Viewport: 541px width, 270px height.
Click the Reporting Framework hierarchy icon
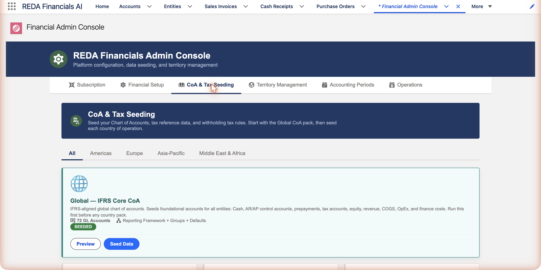[119, 221]
